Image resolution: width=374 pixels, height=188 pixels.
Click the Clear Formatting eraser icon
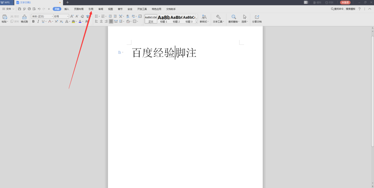[x=82, y=16]
